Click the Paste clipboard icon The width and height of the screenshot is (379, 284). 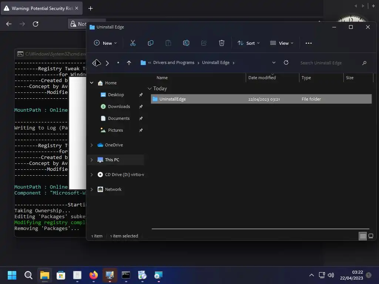[x=168, y=43]
